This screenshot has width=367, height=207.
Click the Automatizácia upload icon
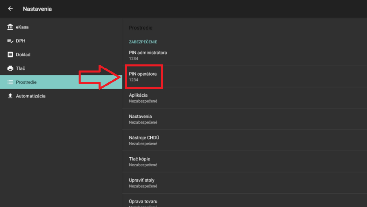[x=10, y=96]
